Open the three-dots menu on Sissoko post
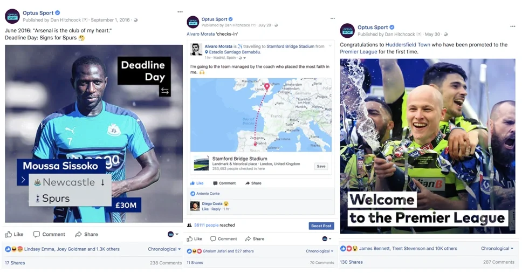Viewport: 522px width, 273px height. (180, 12)
